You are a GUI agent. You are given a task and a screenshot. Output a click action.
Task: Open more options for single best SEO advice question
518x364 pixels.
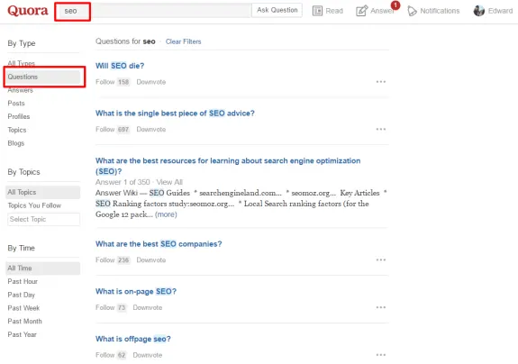pos(380,129)
